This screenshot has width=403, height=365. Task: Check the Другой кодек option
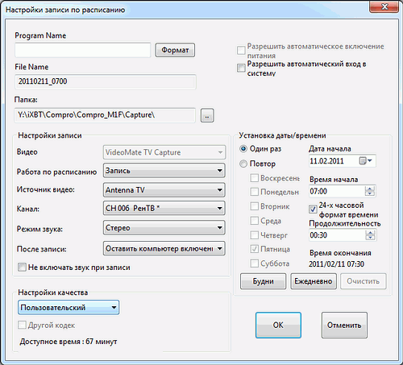click(x=22, y=325)
